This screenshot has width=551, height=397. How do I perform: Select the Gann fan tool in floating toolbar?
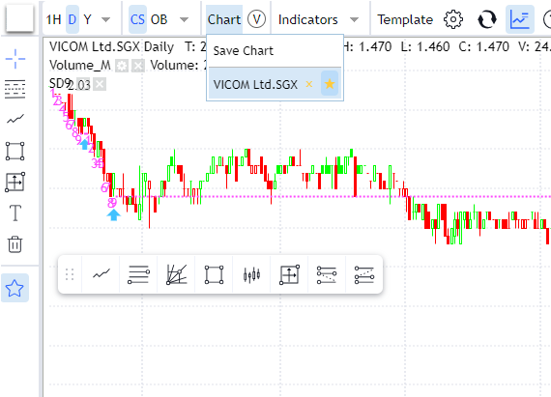176,274
